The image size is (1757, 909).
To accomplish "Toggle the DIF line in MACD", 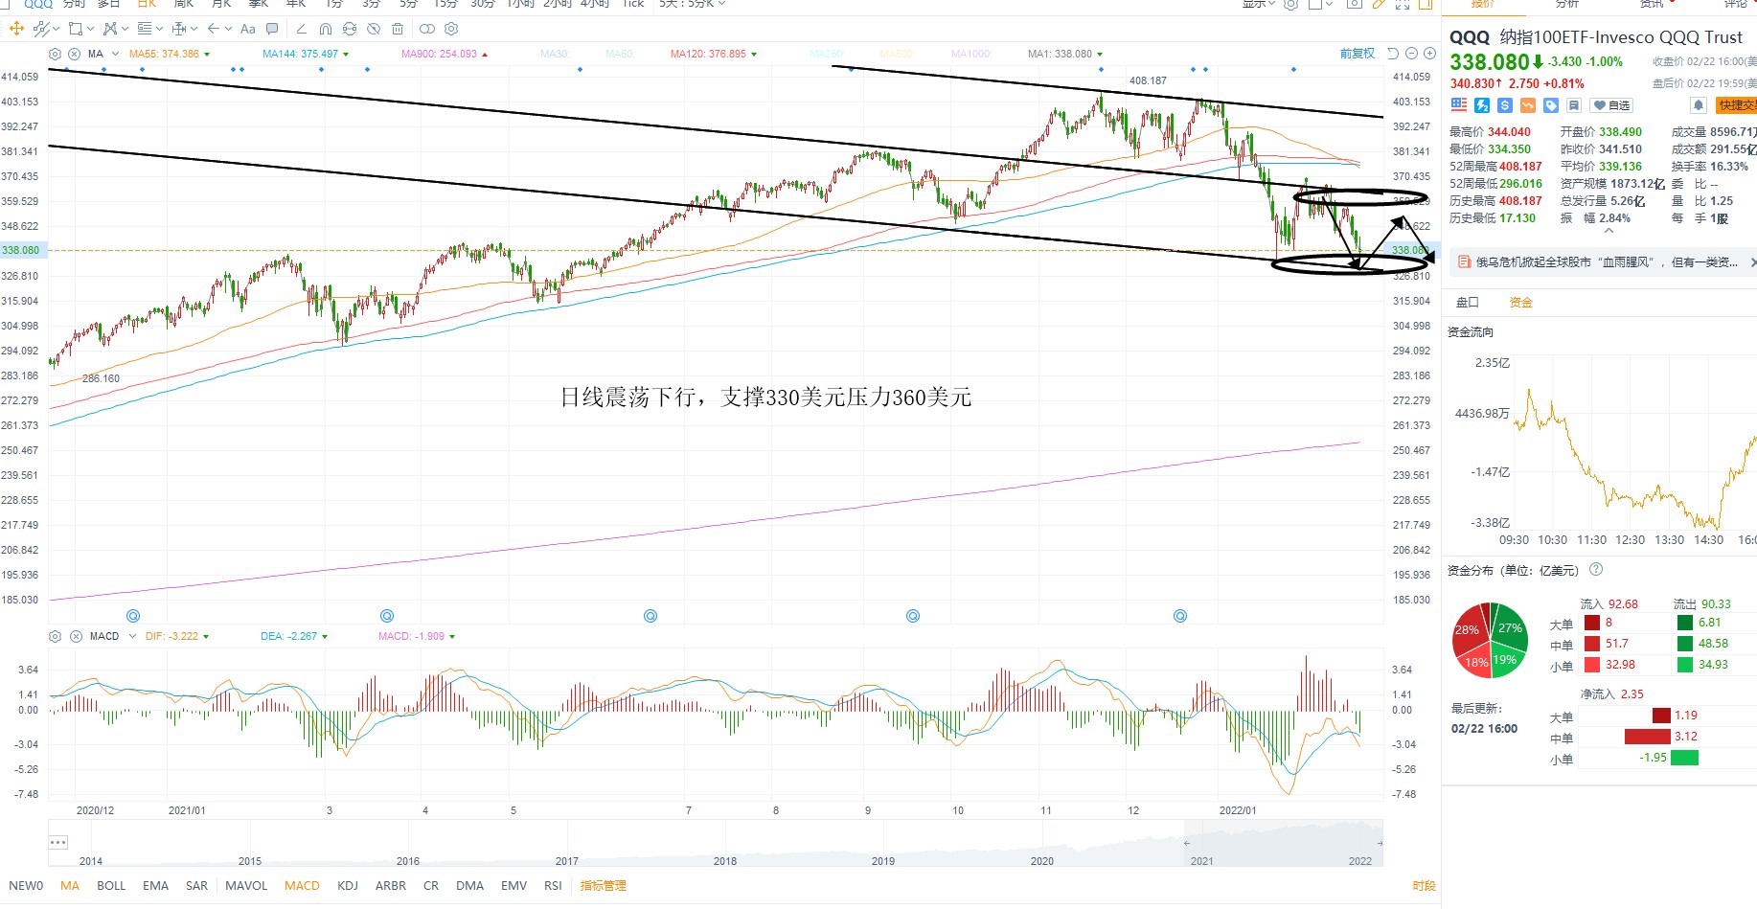I will pyautogui.click(x=177, y=636).
